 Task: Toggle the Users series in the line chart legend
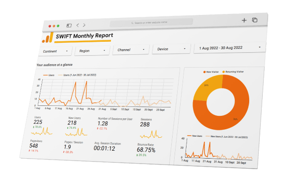click(49, 75)
